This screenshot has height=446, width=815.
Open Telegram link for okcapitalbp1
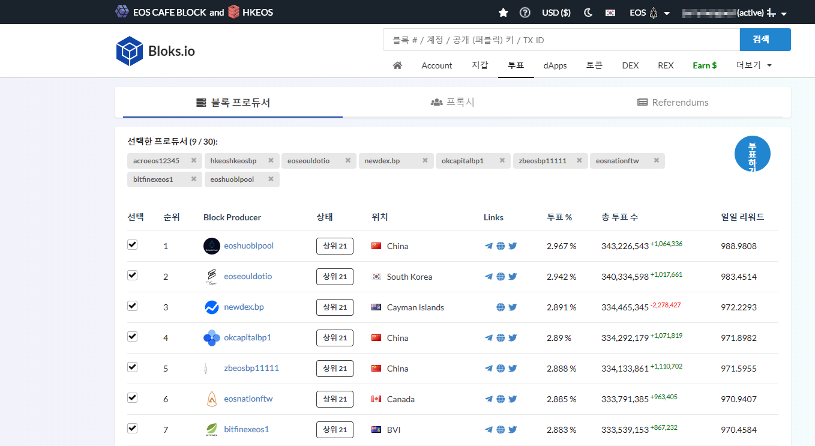[489, 338]
